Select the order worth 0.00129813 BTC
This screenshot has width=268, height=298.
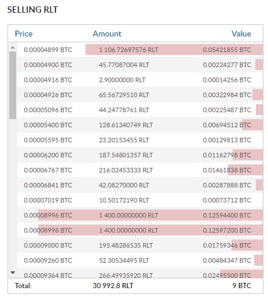click(140, 140)
